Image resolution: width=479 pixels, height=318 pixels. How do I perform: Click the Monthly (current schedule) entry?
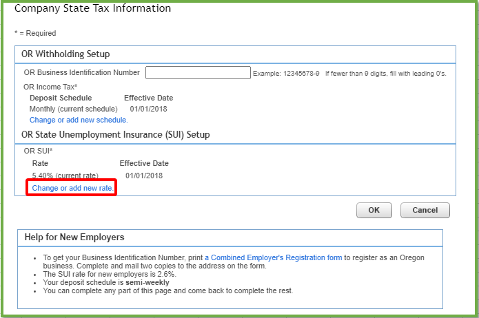point(73,109)
